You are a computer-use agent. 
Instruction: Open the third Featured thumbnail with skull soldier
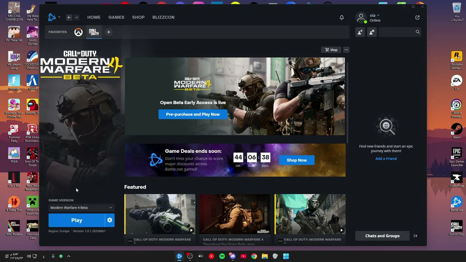click(x=310, y=214)
